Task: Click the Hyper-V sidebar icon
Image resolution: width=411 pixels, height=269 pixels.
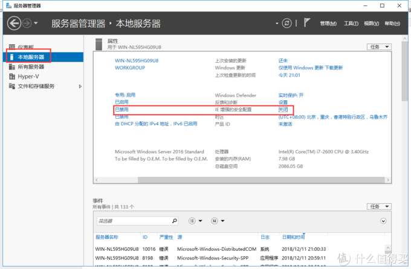Action: [12, 77]
